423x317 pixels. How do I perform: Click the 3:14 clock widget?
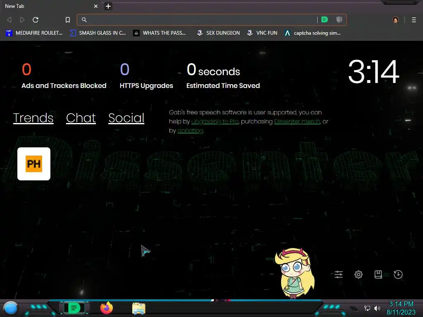(x=373, y=72)
